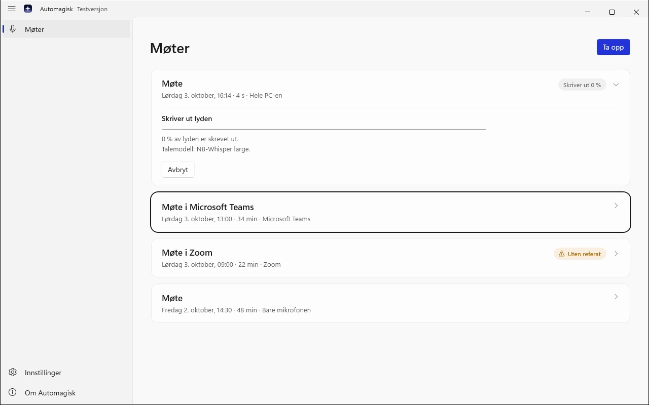Click 'Fredag 2. oktober, 14:30 · 48 min · Bare mikrofonen'

click(x=236, y=310)
